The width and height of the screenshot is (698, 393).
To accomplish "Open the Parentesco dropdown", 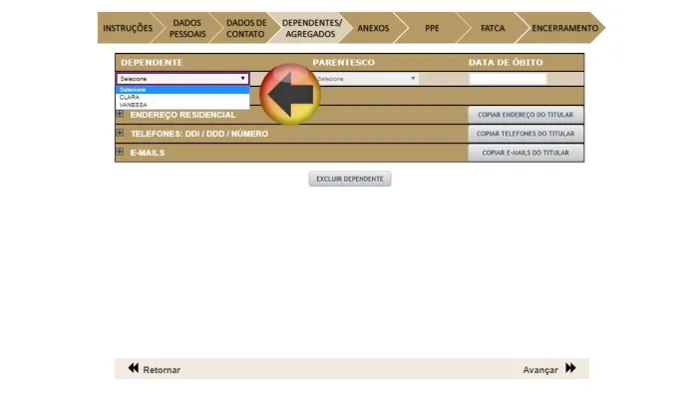I will tap(366, 79).
